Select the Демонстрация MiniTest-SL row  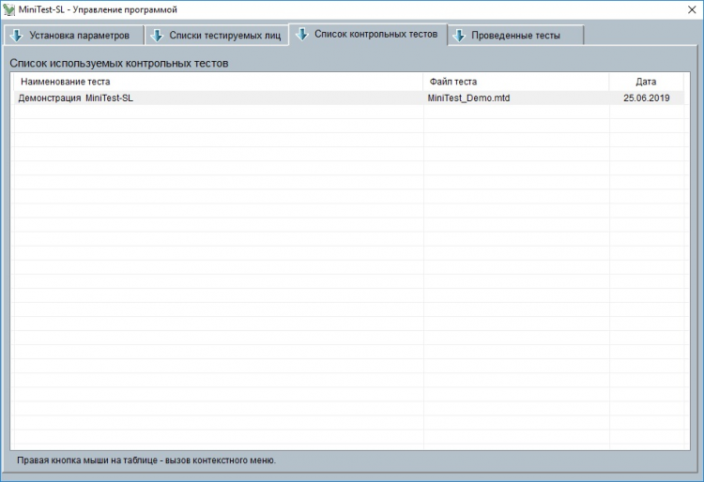pyautogui.click(x=349, y=98)
